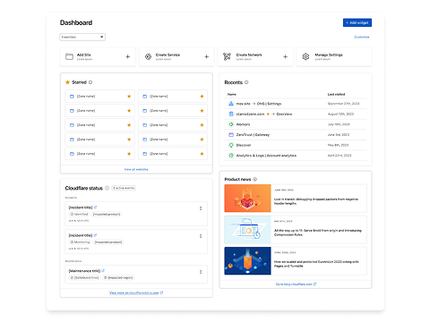Click the [Maintenance title] text
430x322 pixels.
pos(84,271)
